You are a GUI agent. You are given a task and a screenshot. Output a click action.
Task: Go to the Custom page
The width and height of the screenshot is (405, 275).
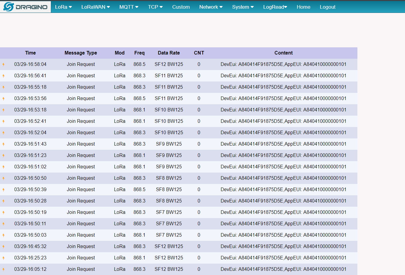[x=181, y=7]
